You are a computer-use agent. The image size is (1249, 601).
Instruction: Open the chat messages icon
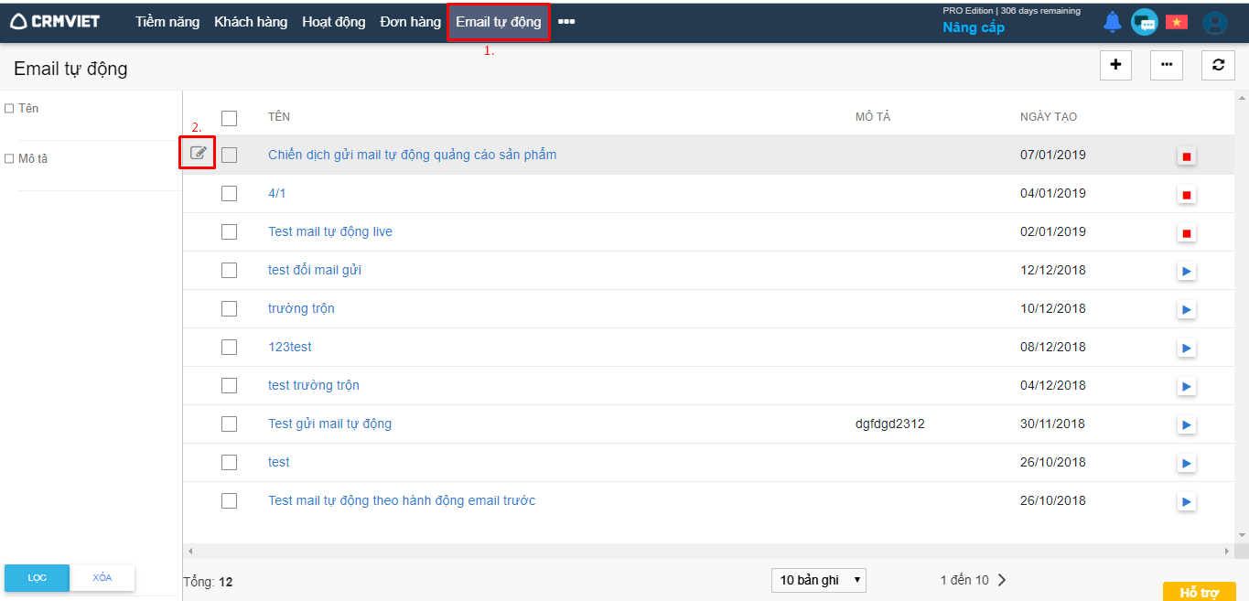pos(1144,23)
